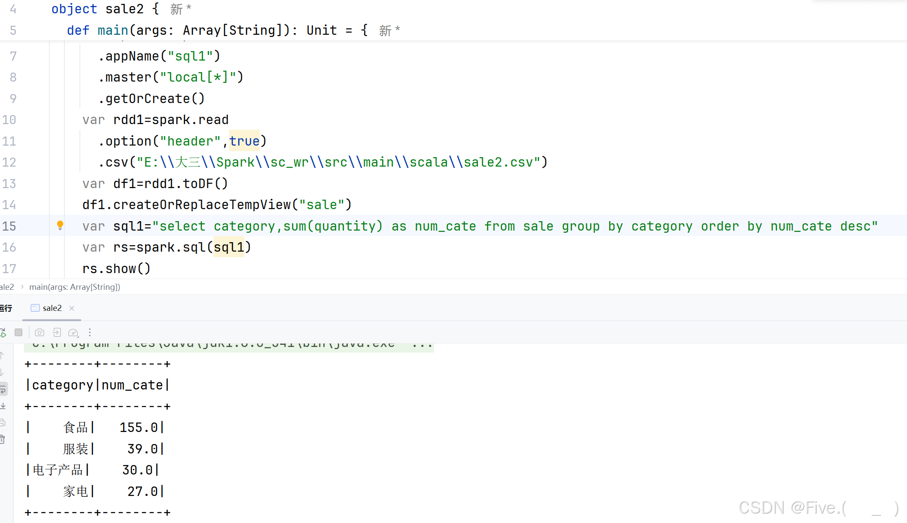
Task: Click the sql1 argument on line 16
Action: pos(229,247)
